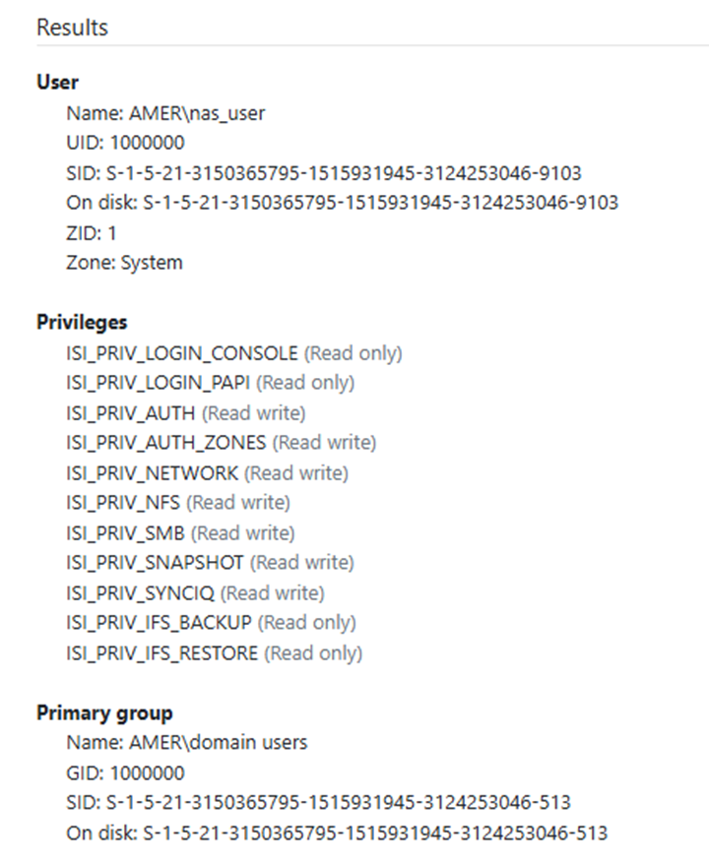Image resolution: width=709 pixels, height=866 pixels.
Task: Click the primary group SID ending in 513
Action: tap(318, 802)
